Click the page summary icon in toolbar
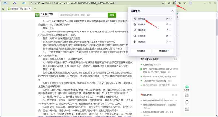The height and width of the screenshot is (117, 218). (169, 3)
